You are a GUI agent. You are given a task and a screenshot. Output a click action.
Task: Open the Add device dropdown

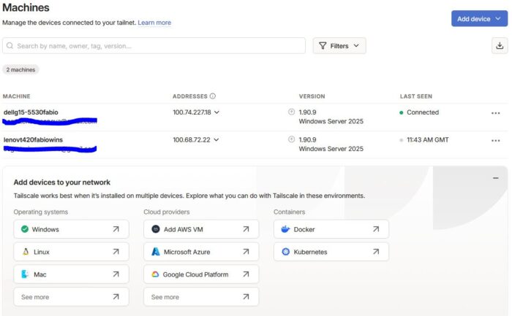coord(479,18)
